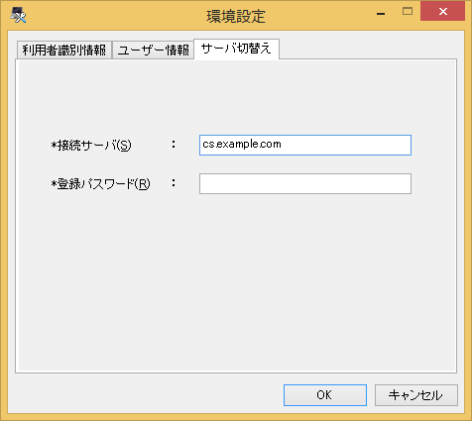Screen dimensions: 472x421
Task: Click the *登録パスワード(R) label
Action: click(x=100, y=184)
